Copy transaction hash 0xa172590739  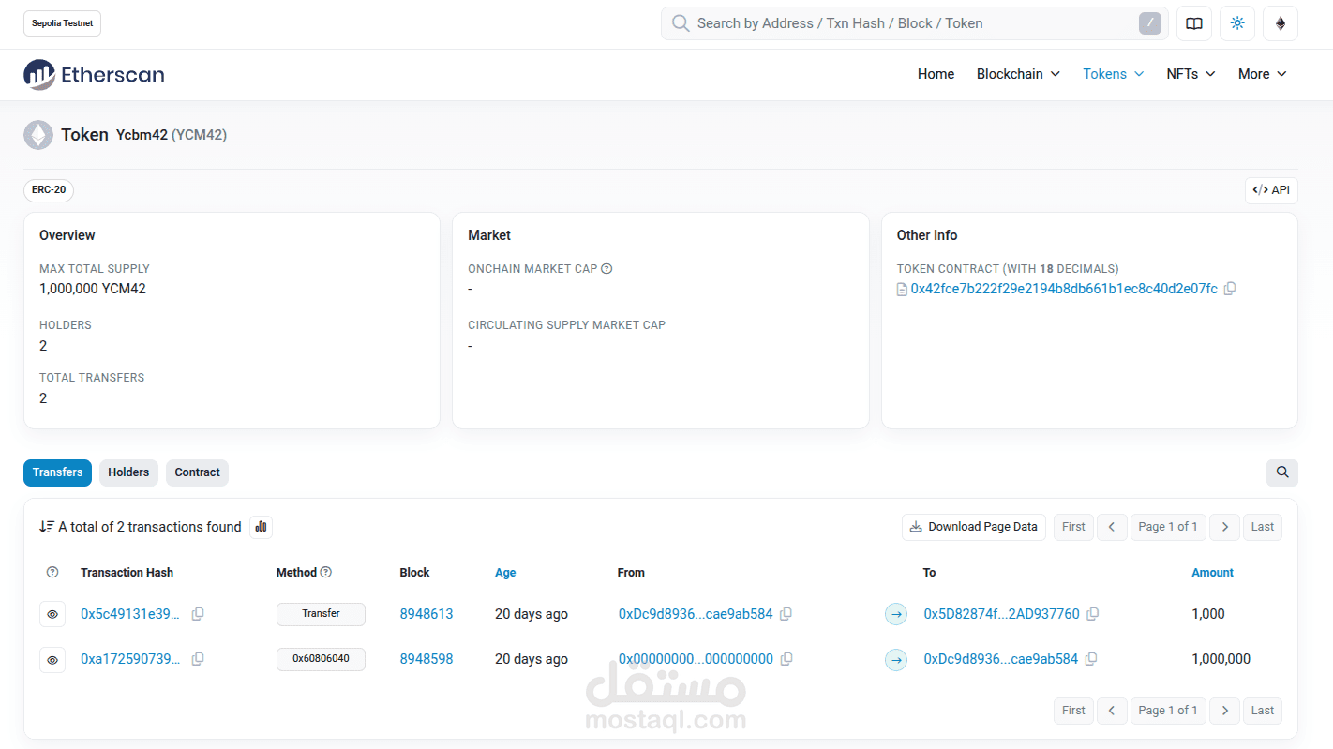coord(198,659)
